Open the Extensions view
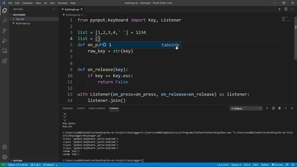Viewport: 297px width, 167px height. [5, 61]
